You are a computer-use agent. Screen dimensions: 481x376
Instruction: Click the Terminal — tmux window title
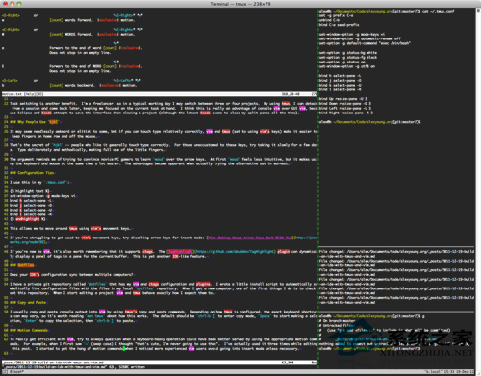(240, 4)
